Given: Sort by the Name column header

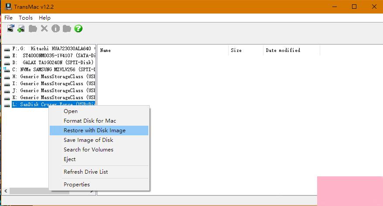Looking at the screenshot, I should coord(163,50).
